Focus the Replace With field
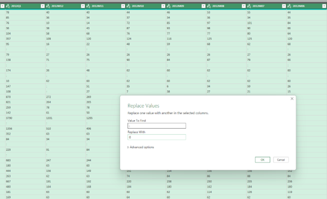 click(157, 137)
